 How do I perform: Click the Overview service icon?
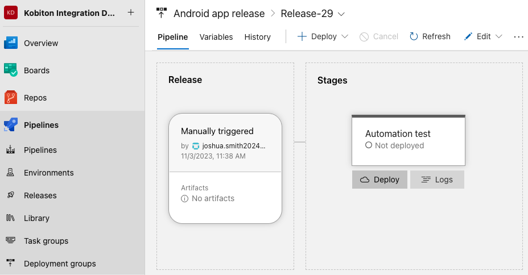pos(11,43)
